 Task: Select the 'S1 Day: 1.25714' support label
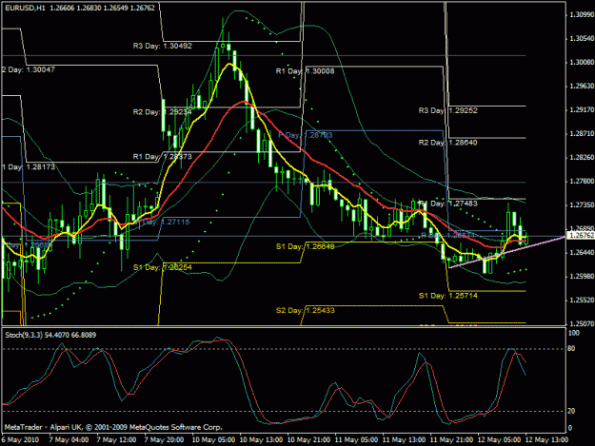pyautogui.click(x=447, y=295)
